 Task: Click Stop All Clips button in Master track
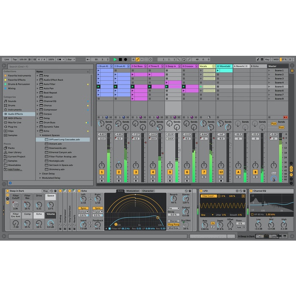(269, 118)
